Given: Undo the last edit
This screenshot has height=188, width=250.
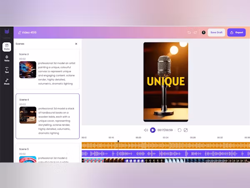Looking at the screenshot, I should pyautogui.click(x=189, y=32).
